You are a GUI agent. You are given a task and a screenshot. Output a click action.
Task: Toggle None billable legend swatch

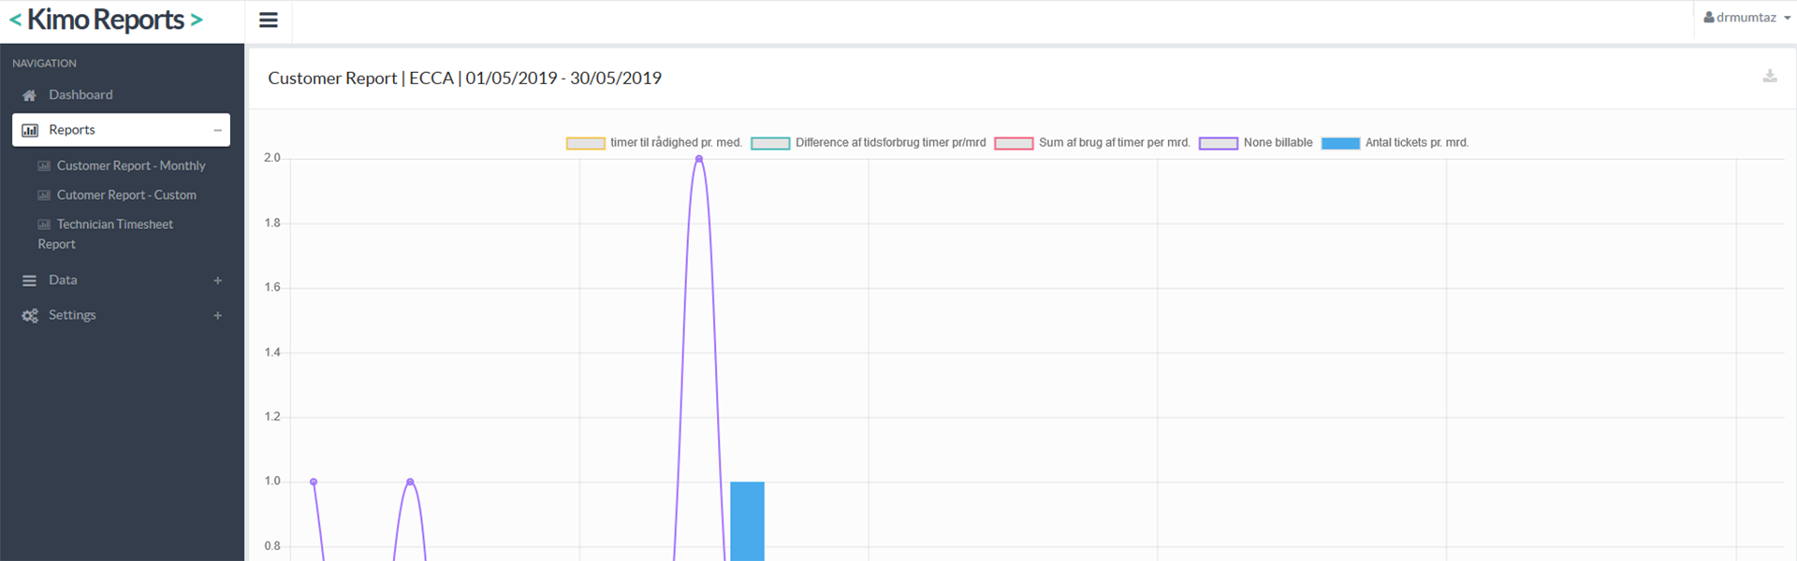pos(1219,143)
